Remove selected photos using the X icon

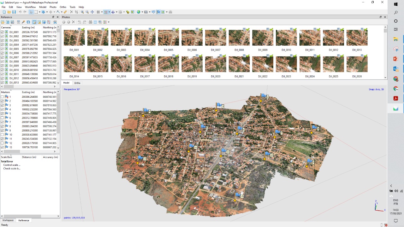coord(74,22)
